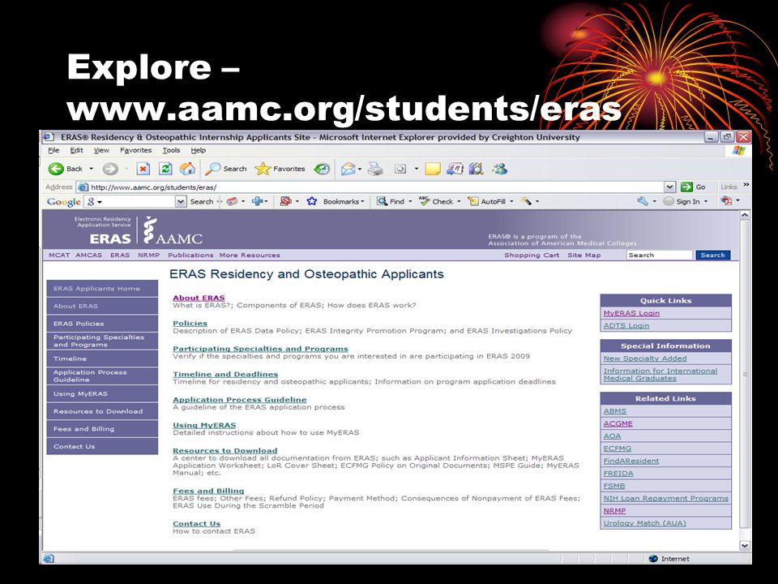Open the Mail icon dropdown arrow
Screen dimensions: 778x584
(x=359, y=170)
